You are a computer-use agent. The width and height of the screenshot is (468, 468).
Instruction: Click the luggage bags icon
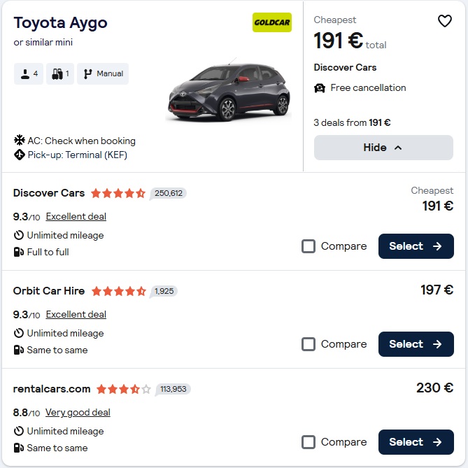57,73
